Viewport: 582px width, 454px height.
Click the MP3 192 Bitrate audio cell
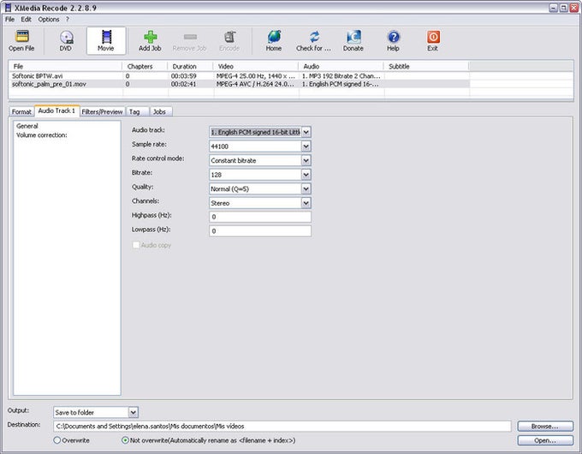(341, 75)
